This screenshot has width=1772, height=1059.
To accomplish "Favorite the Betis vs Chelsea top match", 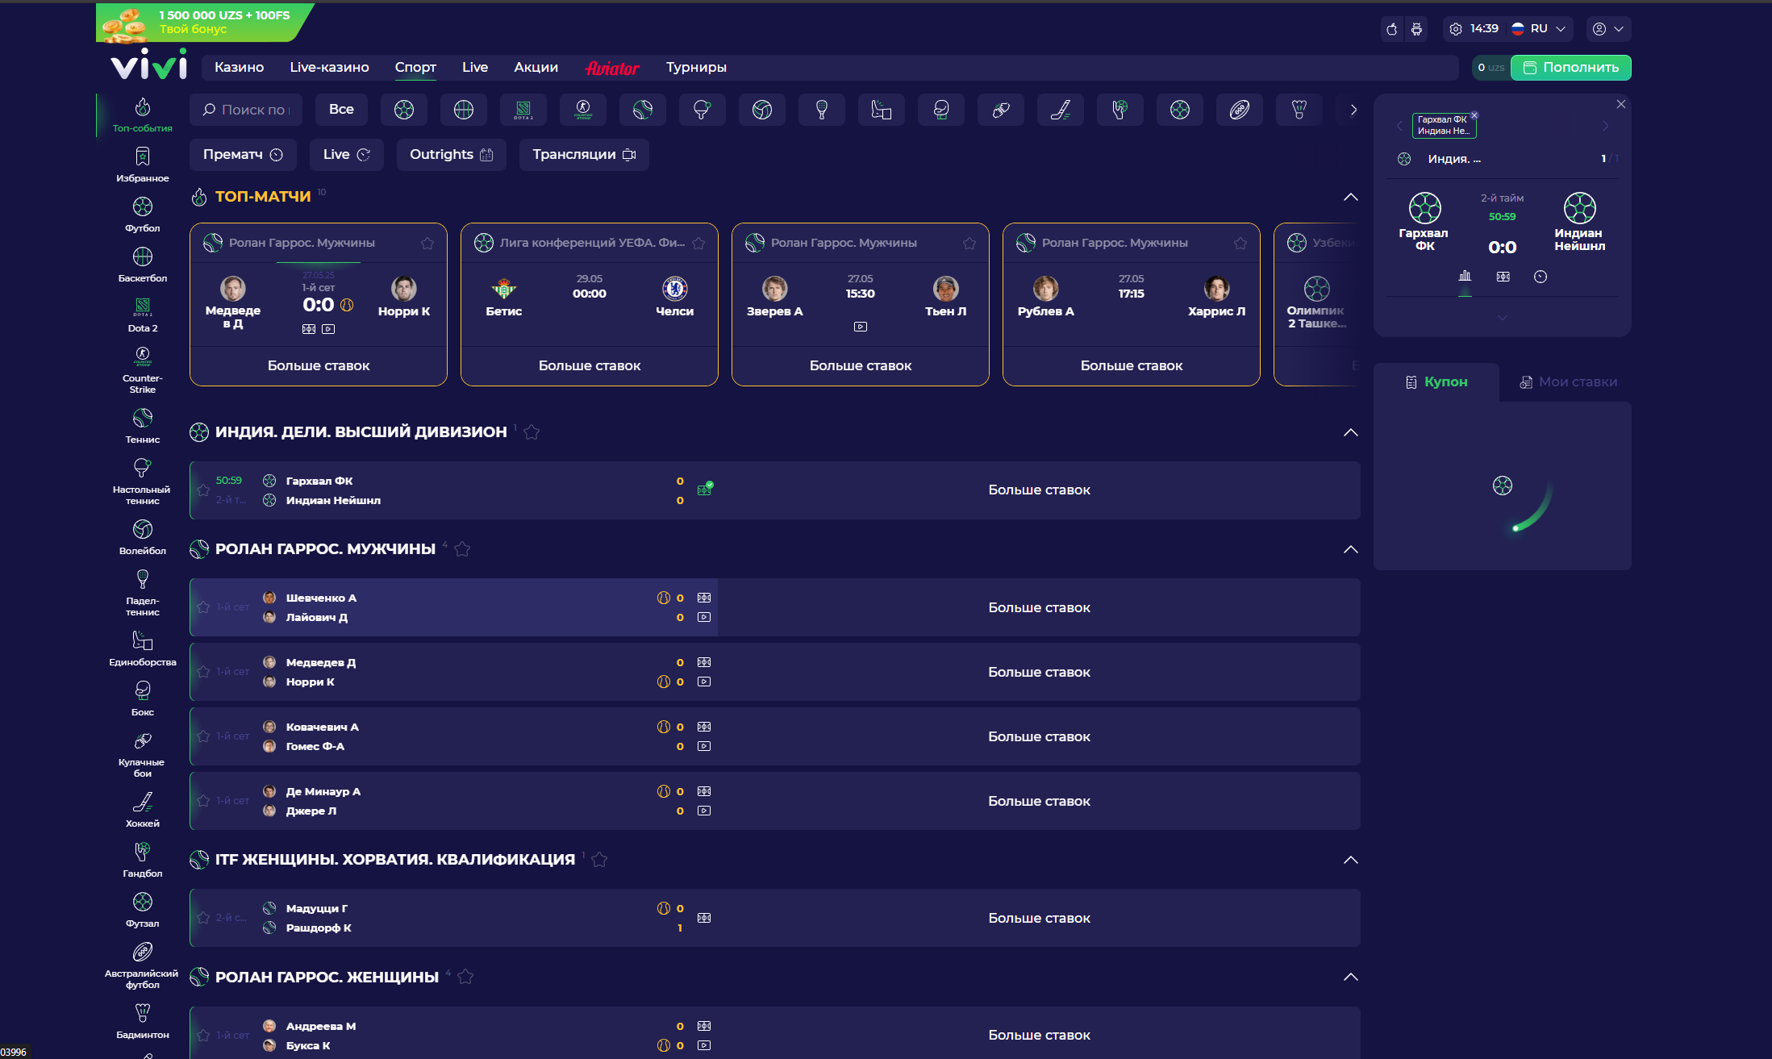I will click(698, 243).
